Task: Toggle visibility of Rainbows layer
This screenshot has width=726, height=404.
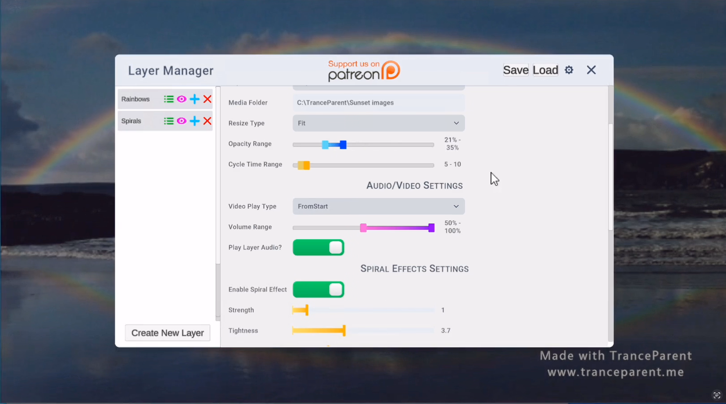Action: (x=182, y=99)
